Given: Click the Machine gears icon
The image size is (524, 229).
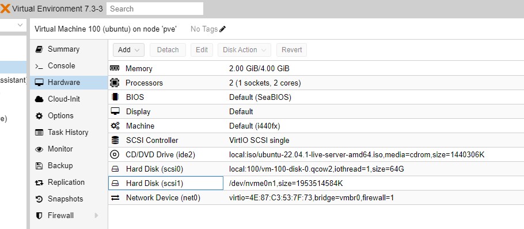Looking at the screenshot, I should (115, 126).
